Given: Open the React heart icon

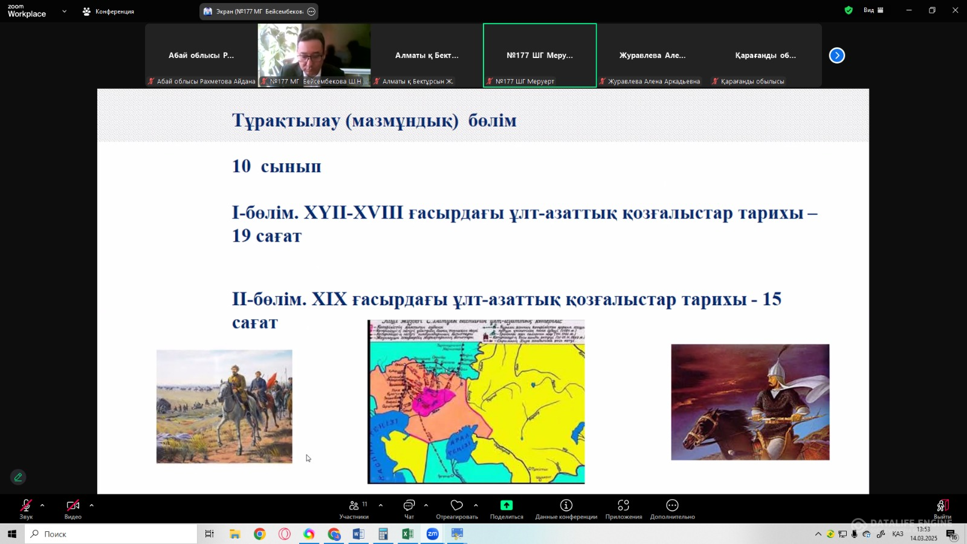Looking at the screenshot, I should (457, 505).
